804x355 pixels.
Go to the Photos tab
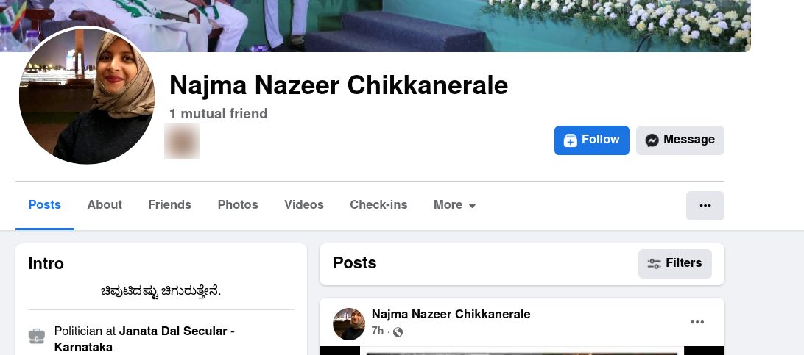[238, 205]
